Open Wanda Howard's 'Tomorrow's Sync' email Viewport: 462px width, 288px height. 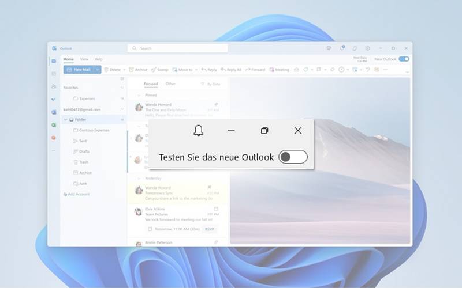(x=177, y=193)
